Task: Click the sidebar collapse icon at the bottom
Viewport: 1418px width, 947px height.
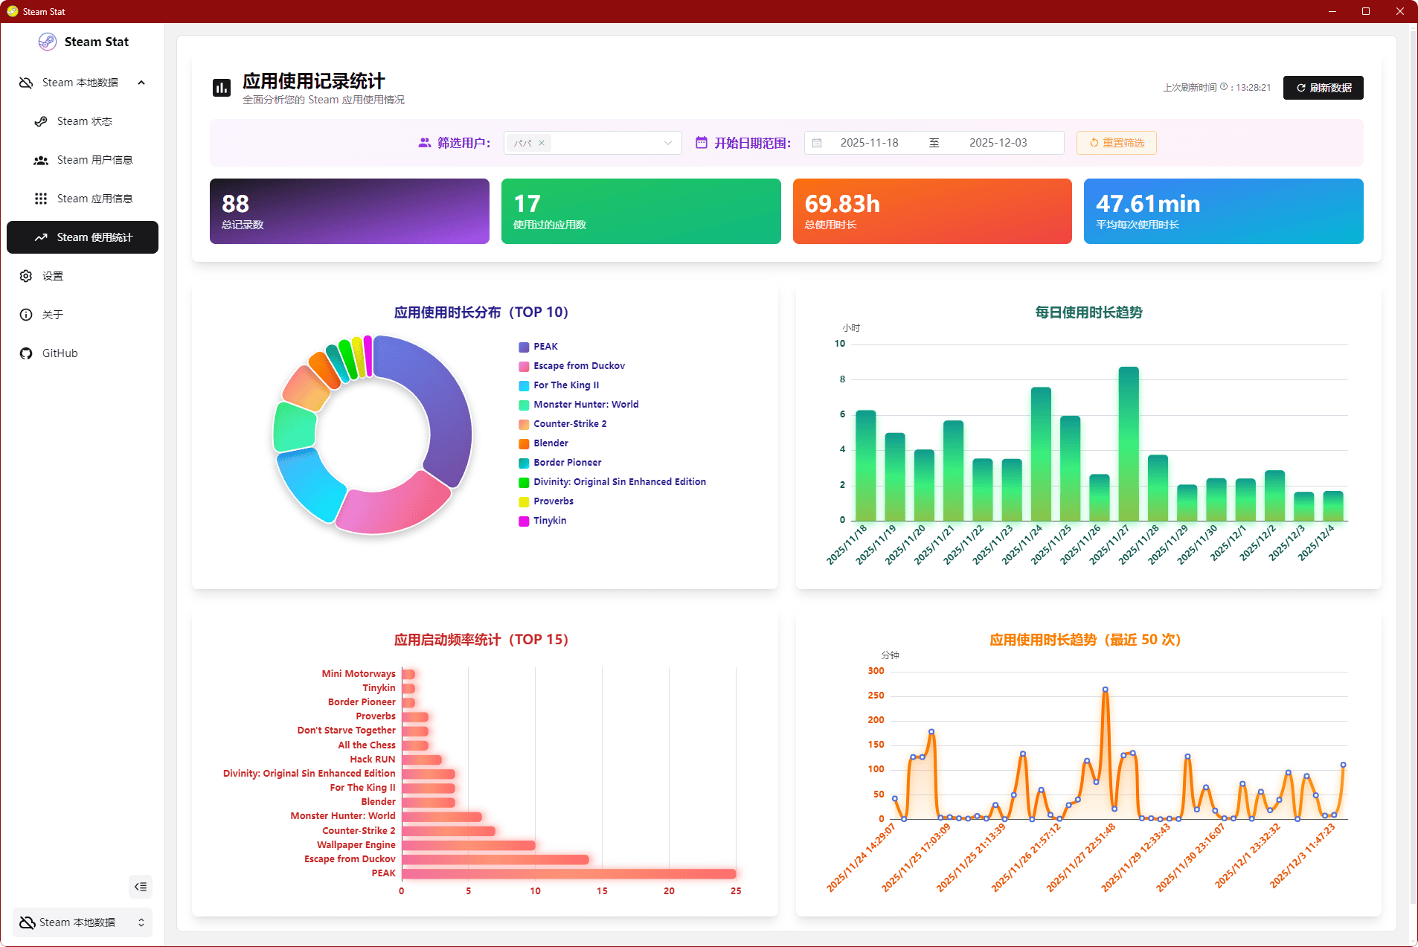Action: pos(141,886)
